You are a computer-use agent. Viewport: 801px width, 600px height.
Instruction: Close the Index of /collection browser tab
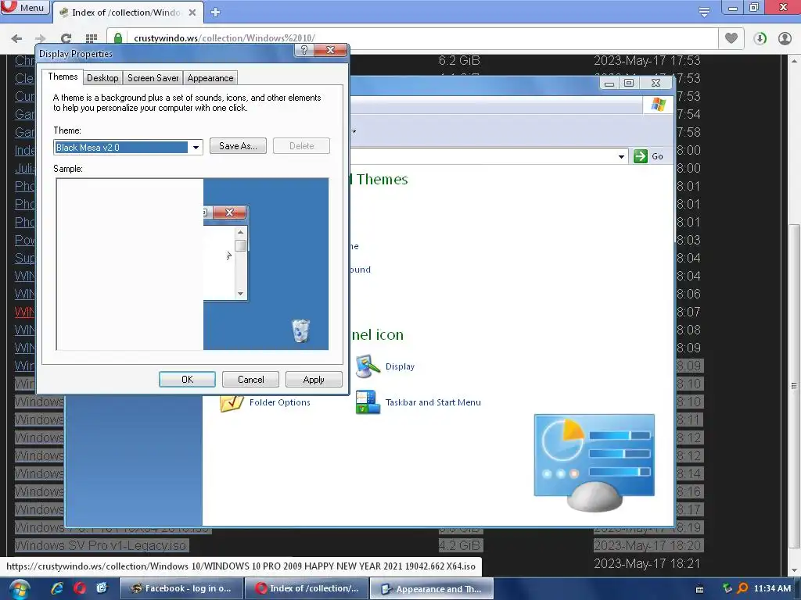pos(192,12)
